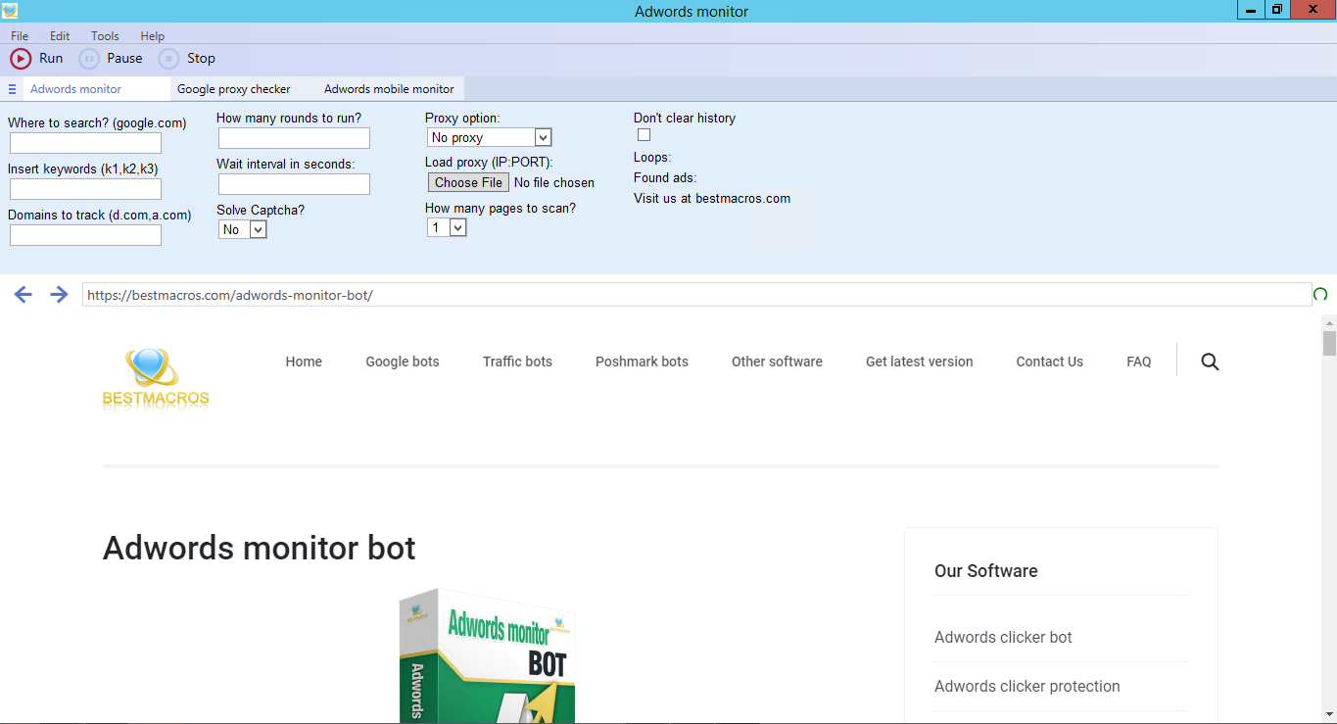Focus the Where to search input field
The height and width of the screenshot is (724, 1337).
pyautogui.click(x=85, y=143)
